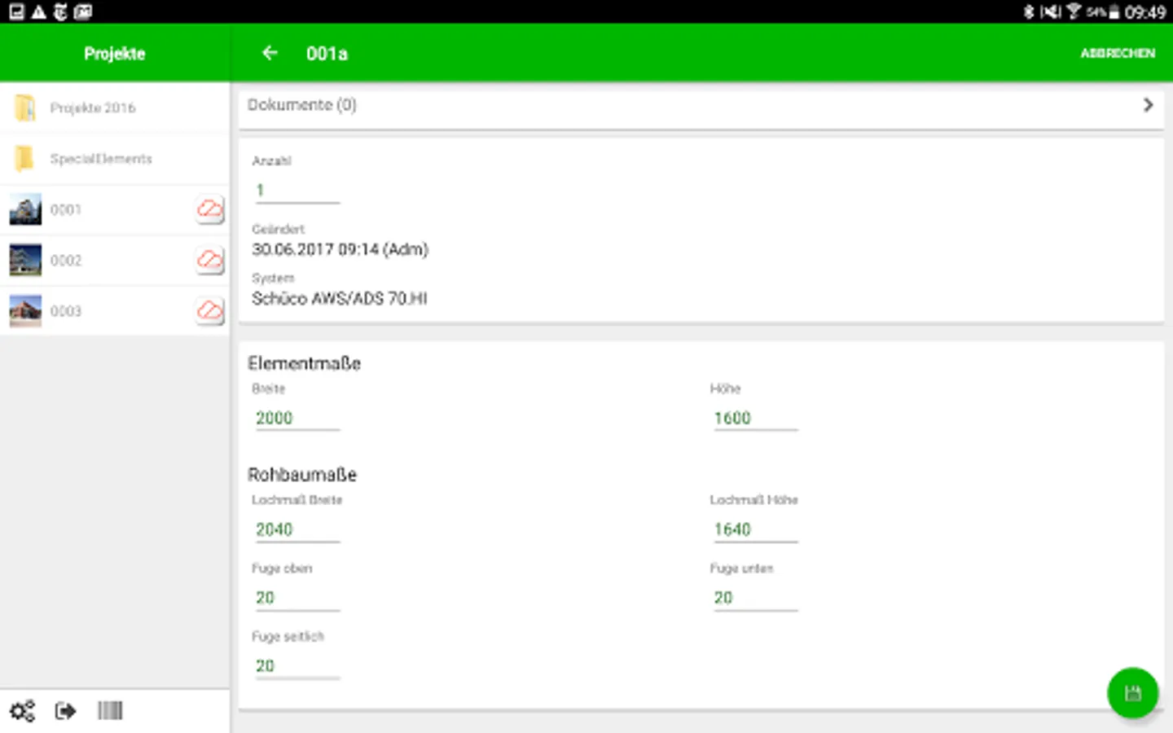This screenshot has height=733, width=1173.
Task: Tap the cloud sync icon for 0003
Action: [x=210, y=310]
